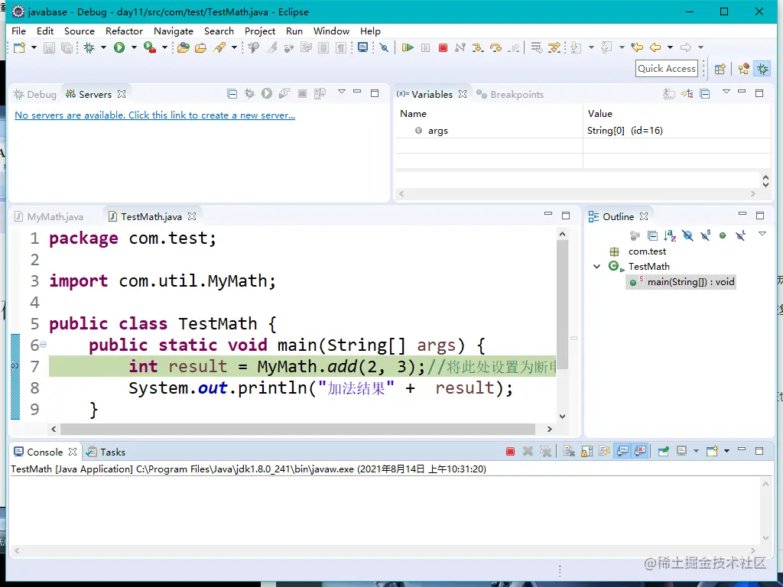Image resolution: width=783 pixels, height=587 pixels.
Task: Click the Save icon in toolbar
Action: tap(49, 47)
